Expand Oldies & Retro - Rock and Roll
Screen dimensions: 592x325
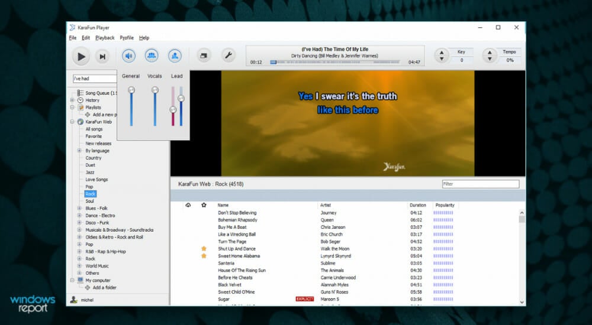coord(79,237)
